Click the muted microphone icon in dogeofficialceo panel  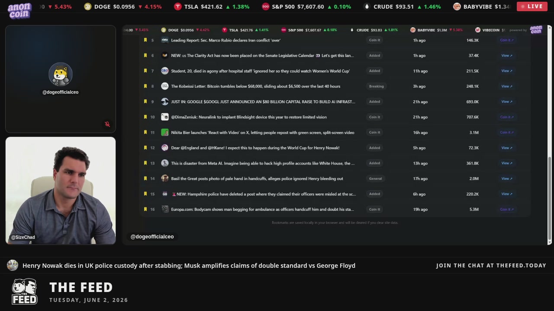pyautogui.click(x=107, y=124)
